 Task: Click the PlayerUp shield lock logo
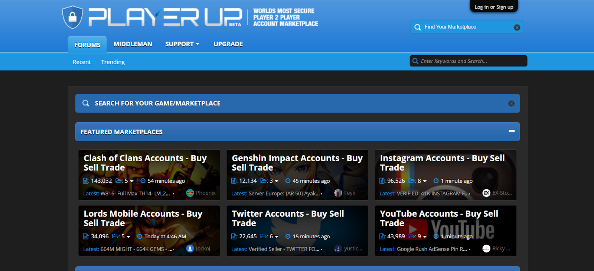pos(72,17)
